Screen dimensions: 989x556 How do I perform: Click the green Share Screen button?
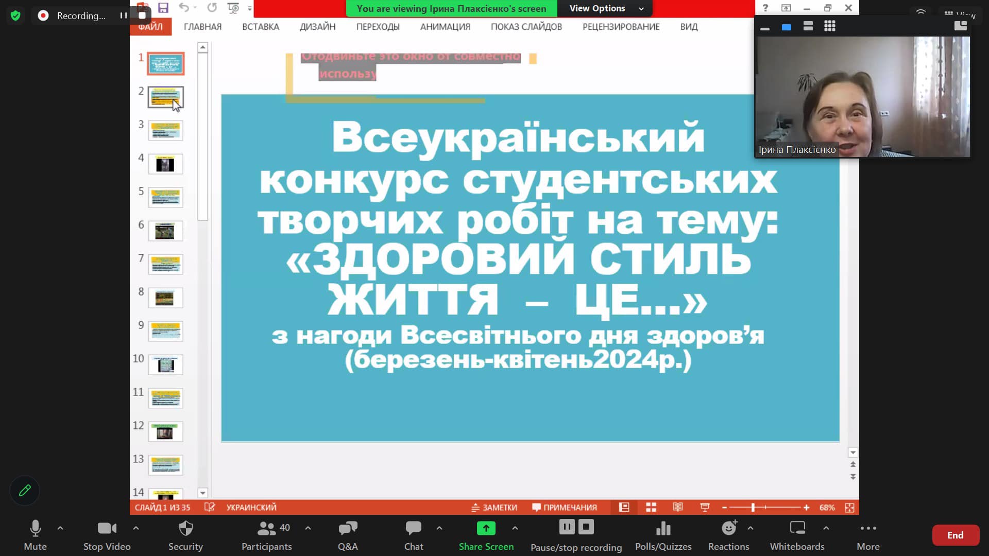click(x=486, y=535)
